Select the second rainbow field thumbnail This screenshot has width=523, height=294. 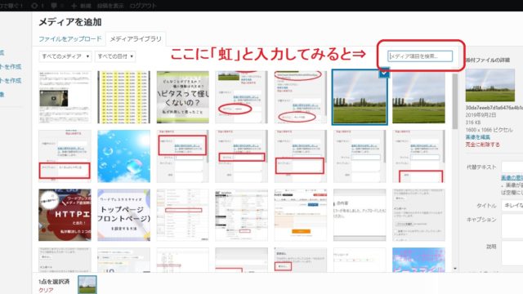click(x=418, y=97)
